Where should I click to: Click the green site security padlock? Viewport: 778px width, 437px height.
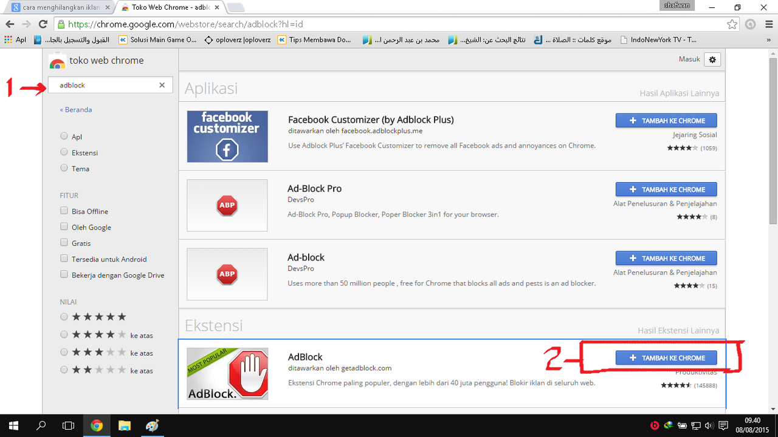click(x=60, y=24)
